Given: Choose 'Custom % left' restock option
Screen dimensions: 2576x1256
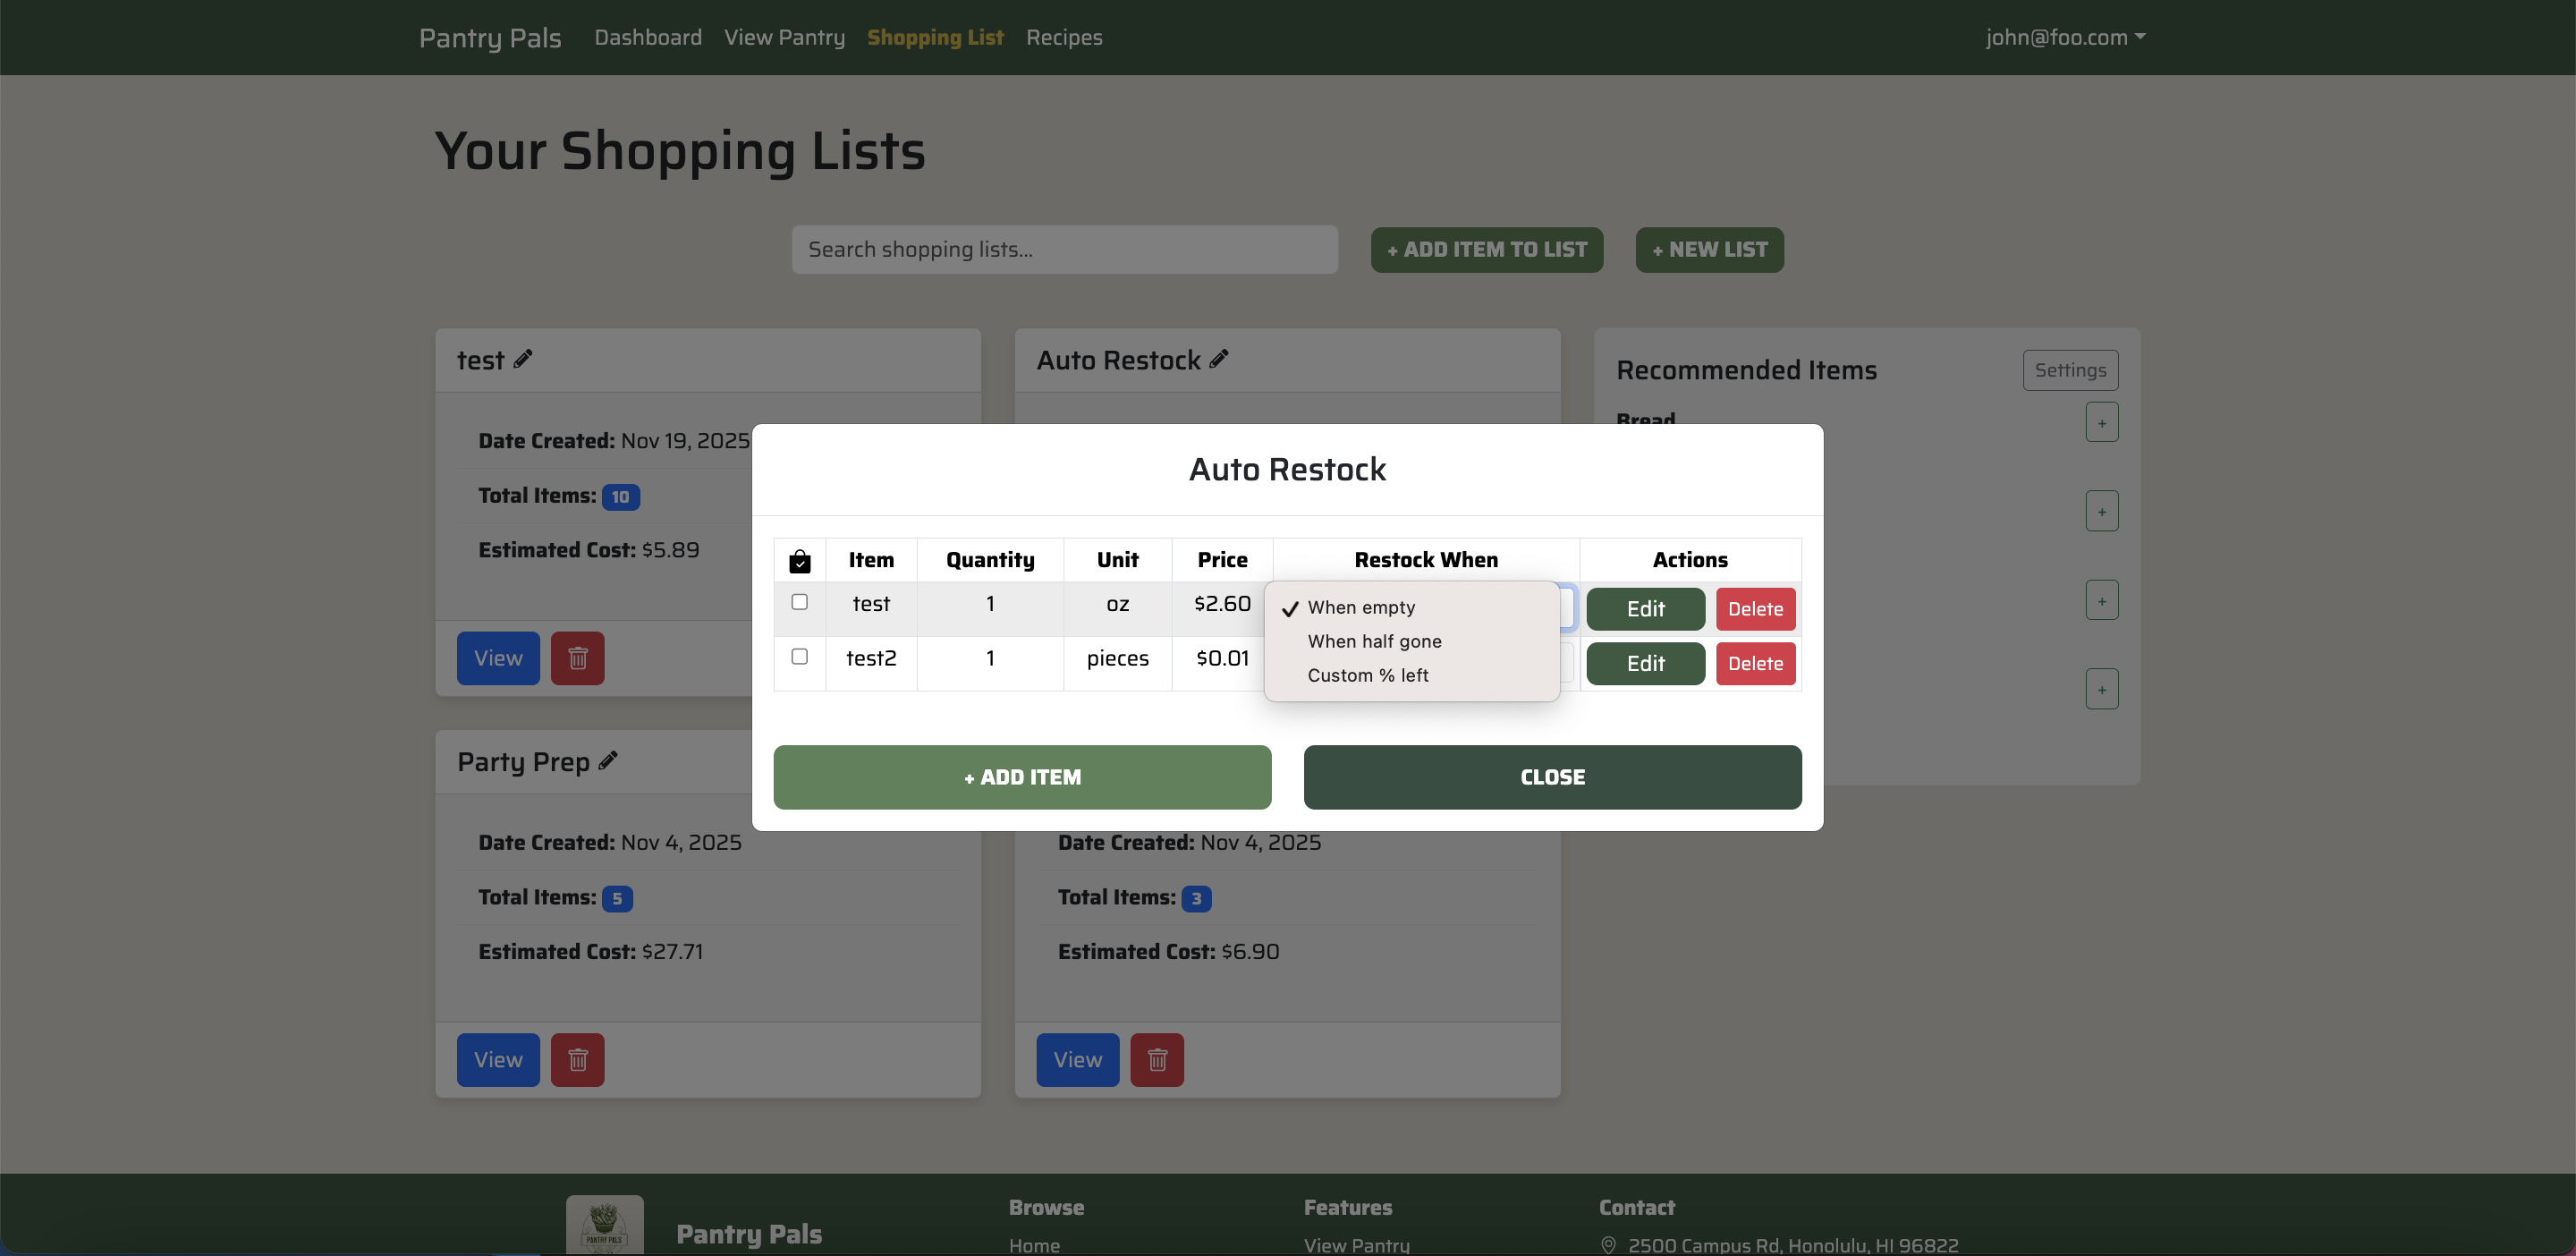Looking at the screenshot, I should click(x=1367, y=676).
